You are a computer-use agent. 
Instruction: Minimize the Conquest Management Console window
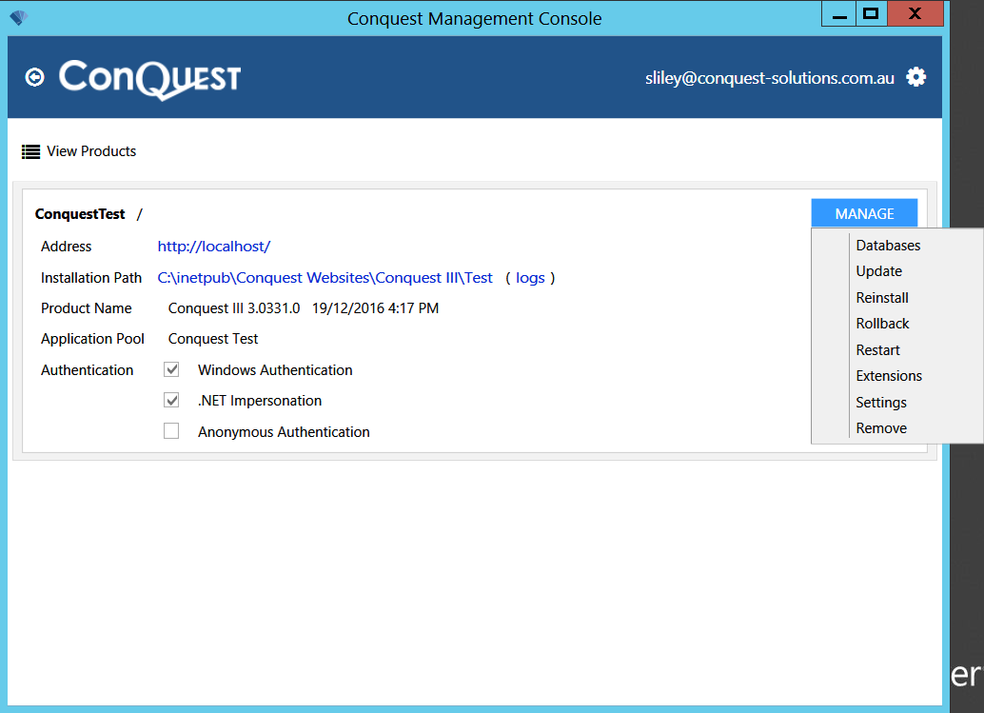tap(839, 14)
